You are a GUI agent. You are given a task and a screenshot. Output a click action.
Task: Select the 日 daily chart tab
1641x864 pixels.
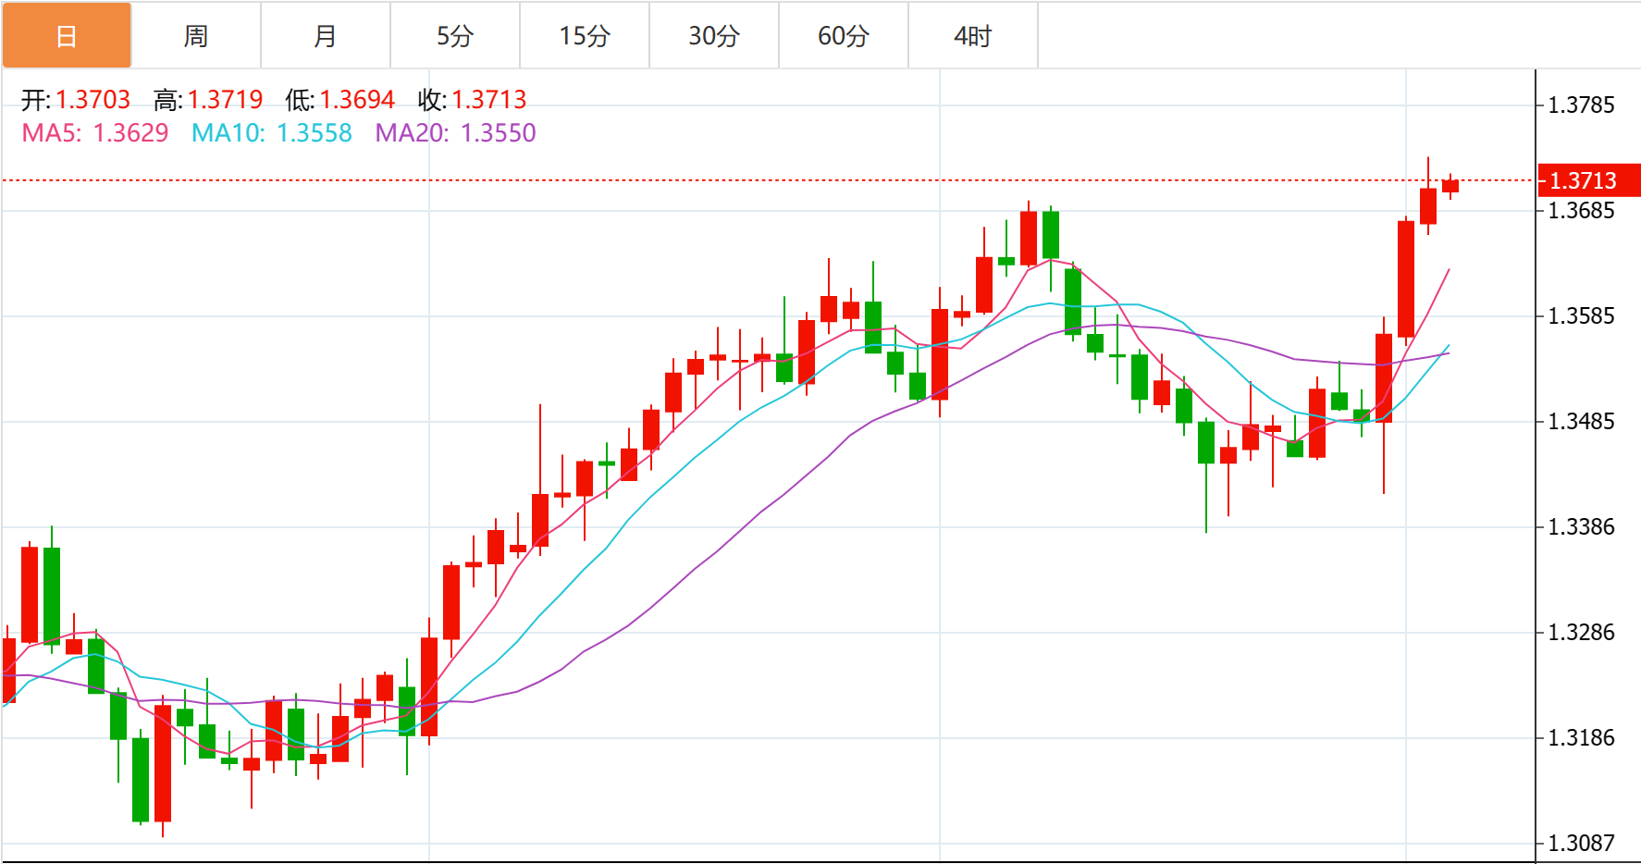pos(67,35)
